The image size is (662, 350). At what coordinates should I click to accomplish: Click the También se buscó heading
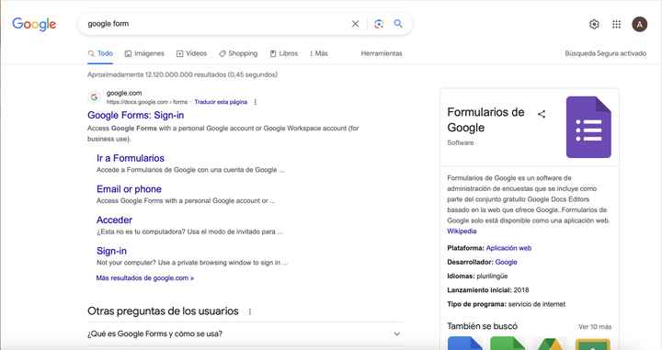point(482,326)
